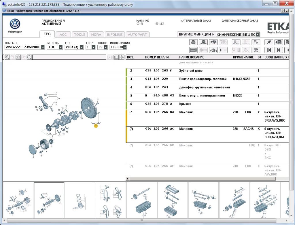Click the НАИМЕНОВАНИЕ column header
The width and height of the screenshot is (295, 225).
coord(192,57)
